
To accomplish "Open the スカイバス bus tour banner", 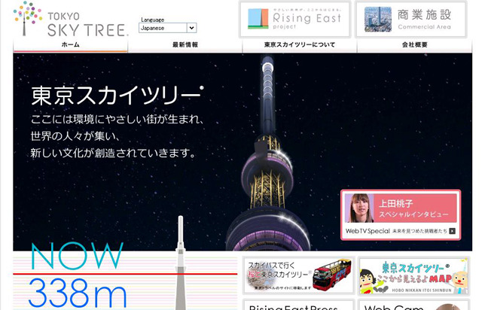I will pos(299,275).
